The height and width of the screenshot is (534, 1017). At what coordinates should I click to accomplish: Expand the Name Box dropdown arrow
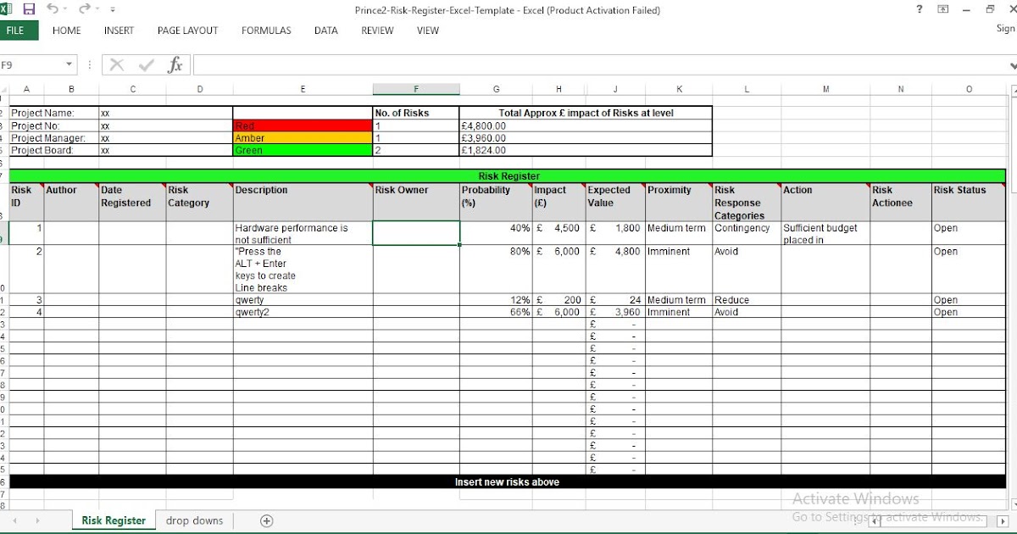tap(70, 65)
